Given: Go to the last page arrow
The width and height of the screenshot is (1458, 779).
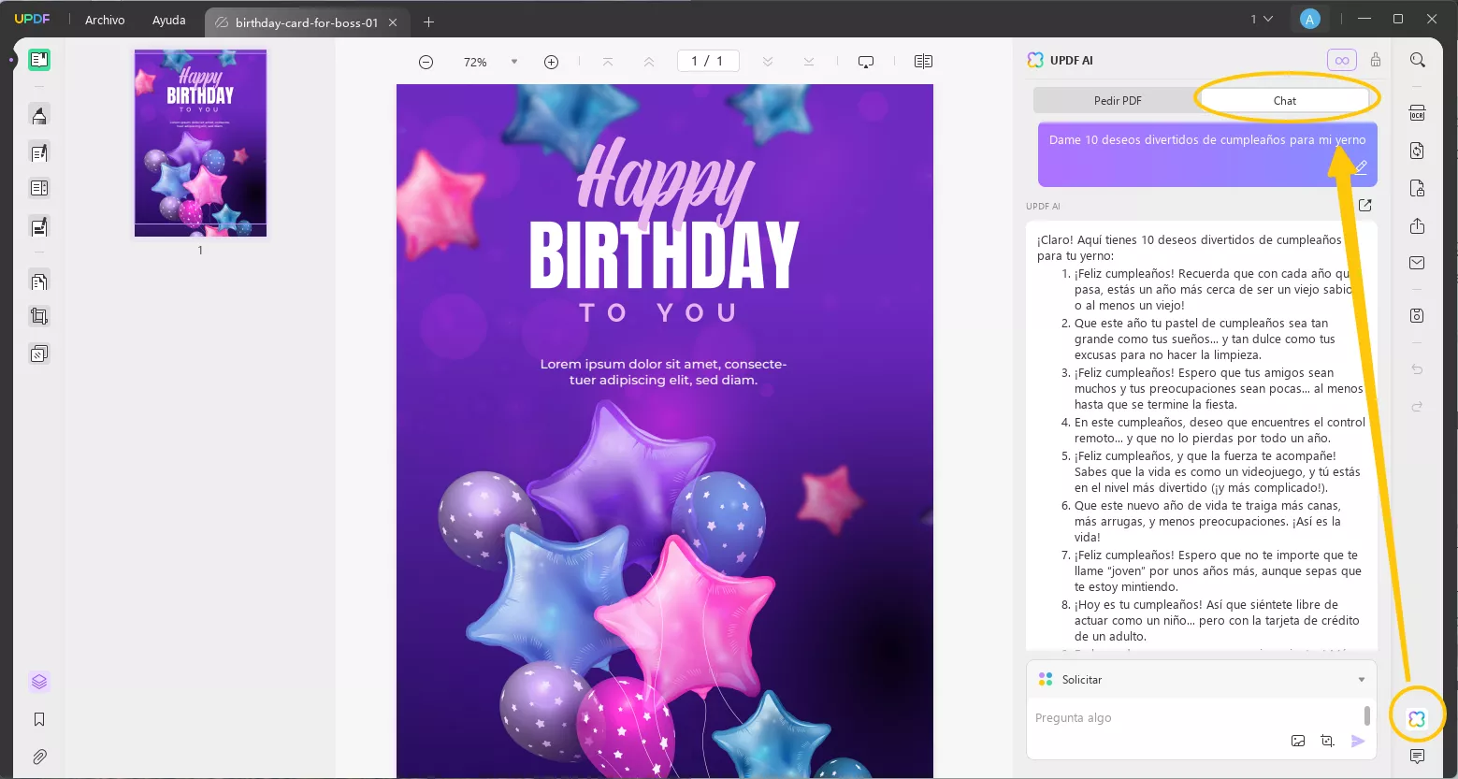Looking at the screenshot, I should click(x=809, y=62).
